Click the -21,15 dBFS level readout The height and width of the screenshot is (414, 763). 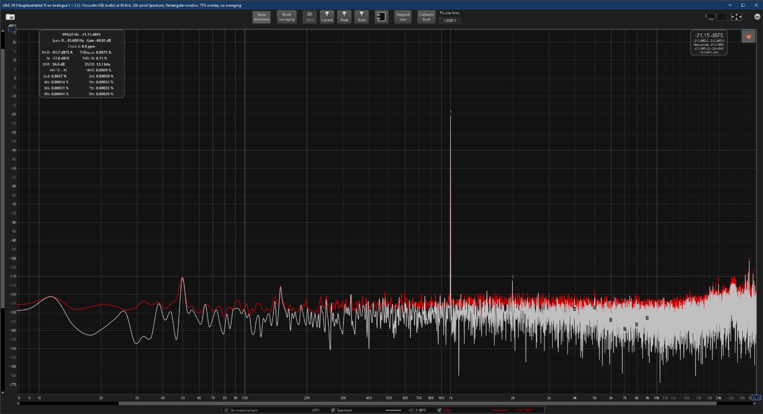(709, 35)
